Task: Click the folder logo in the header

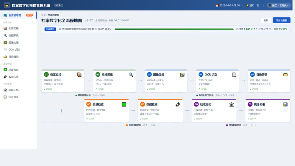Action: click(7, 5)
